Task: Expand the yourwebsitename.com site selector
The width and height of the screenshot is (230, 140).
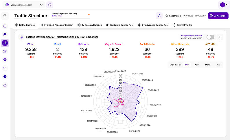Action: [x=24, y=5]
